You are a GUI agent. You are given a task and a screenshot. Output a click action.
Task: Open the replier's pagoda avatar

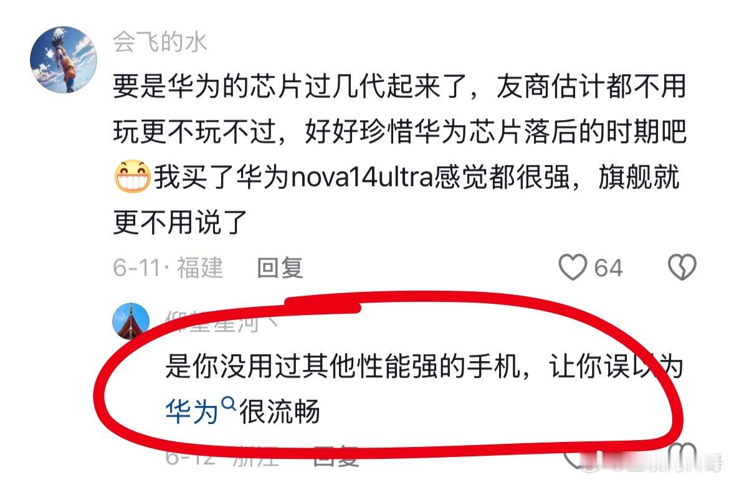coord(131,321)
